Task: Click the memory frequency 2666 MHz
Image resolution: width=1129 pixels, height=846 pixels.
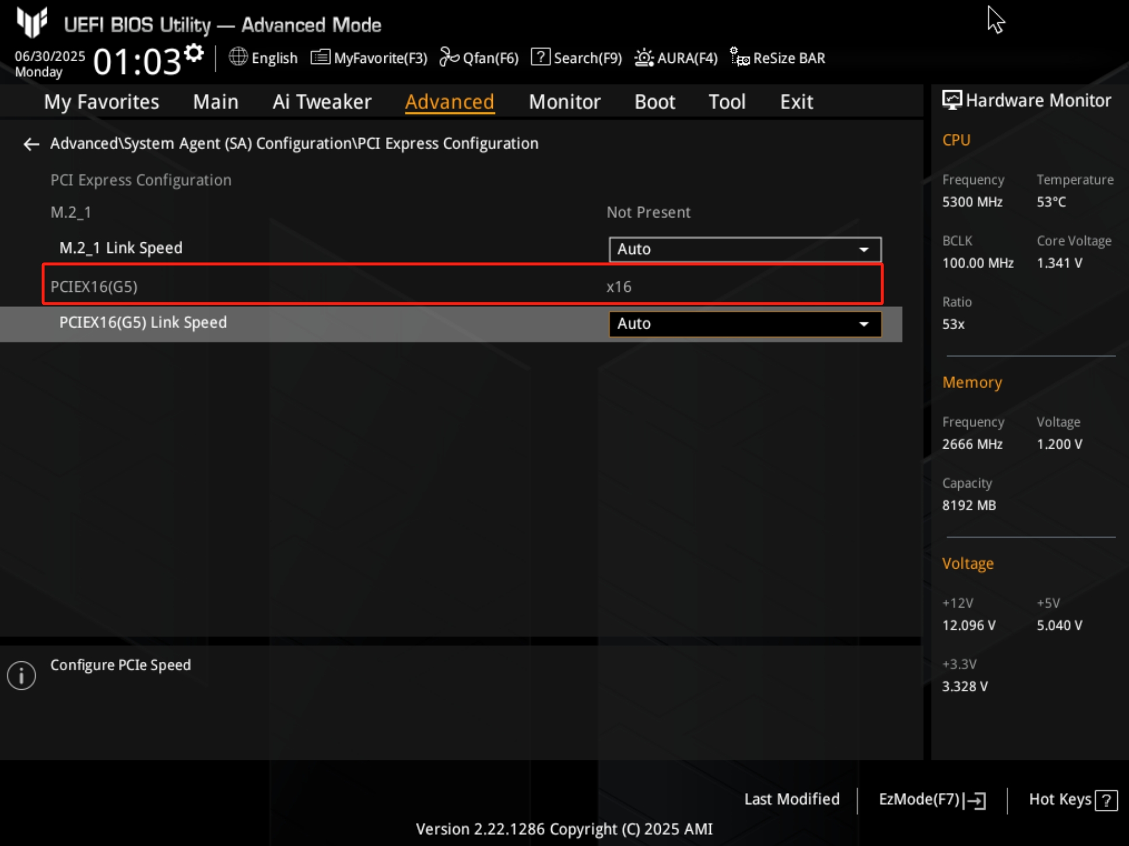Action: 972,445
